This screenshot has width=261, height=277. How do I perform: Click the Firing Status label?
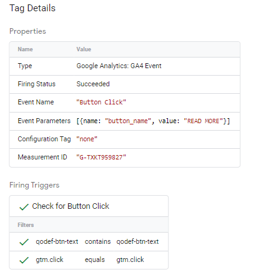coord(37,84)
